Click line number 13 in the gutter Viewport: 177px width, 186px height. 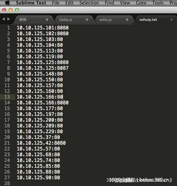(7, 97)
